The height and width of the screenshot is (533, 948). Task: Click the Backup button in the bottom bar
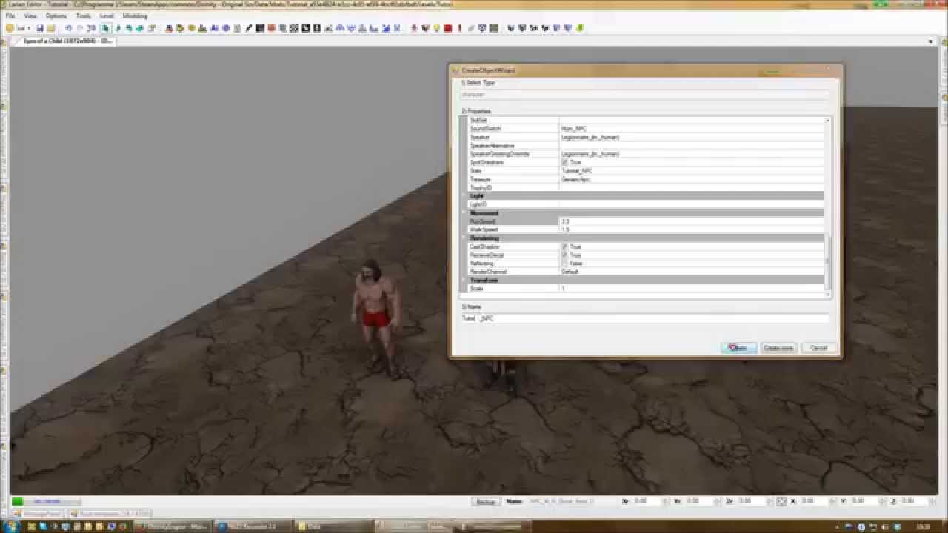(x=485, y=502)
